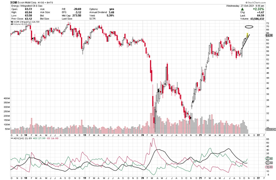The image size is (276, 180).
Task: Click the Energy / Integrated Oil & Gas sector label
Action: pos(27,6)
